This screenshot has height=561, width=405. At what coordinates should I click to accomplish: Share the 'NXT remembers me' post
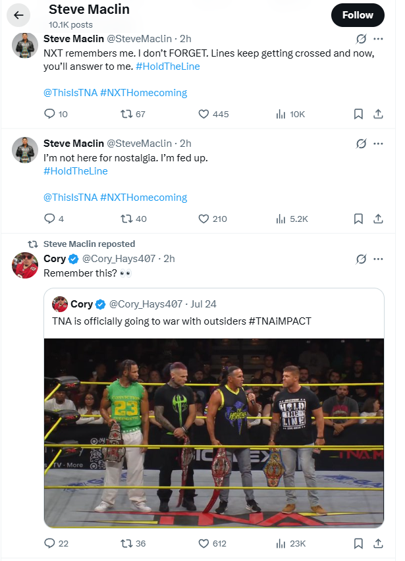point(379,114)
